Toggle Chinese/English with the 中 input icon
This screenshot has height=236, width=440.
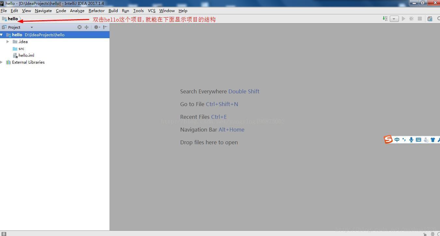(x=397, y=139)
